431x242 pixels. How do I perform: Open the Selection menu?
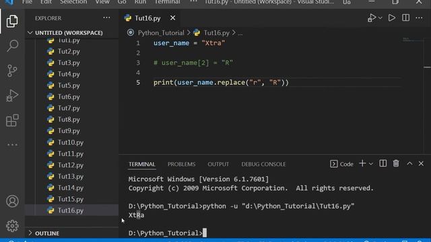pos(73,2)
